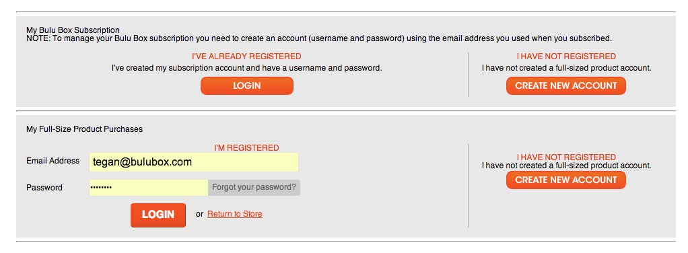This screenshot has width=688, height=253.
Task: Click "I have not created" text in subscription section
Action: tap(566, 69)
